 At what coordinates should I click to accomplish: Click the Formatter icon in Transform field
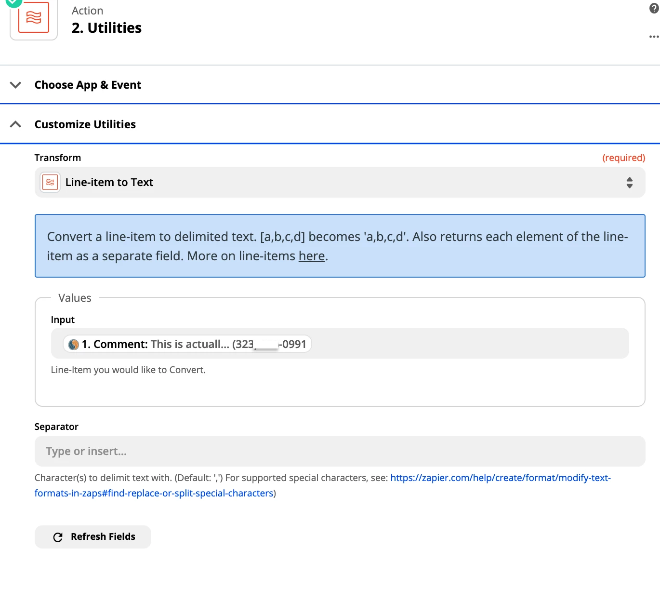click(50, 183)
